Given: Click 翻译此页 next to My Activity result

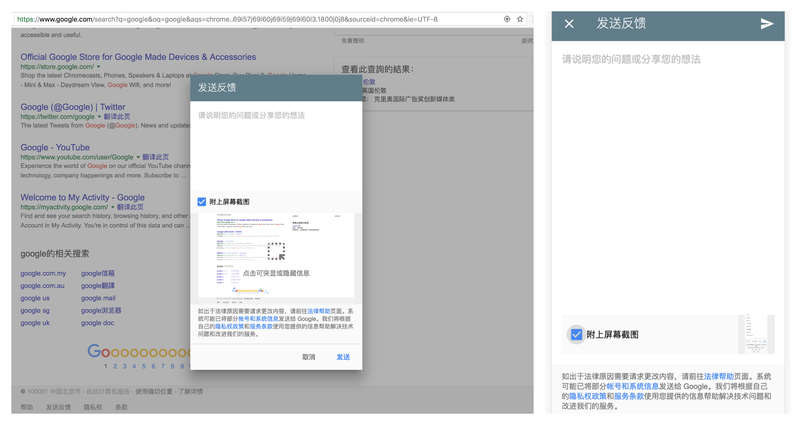Looking at the screenshot, I should tap(130, 207).
